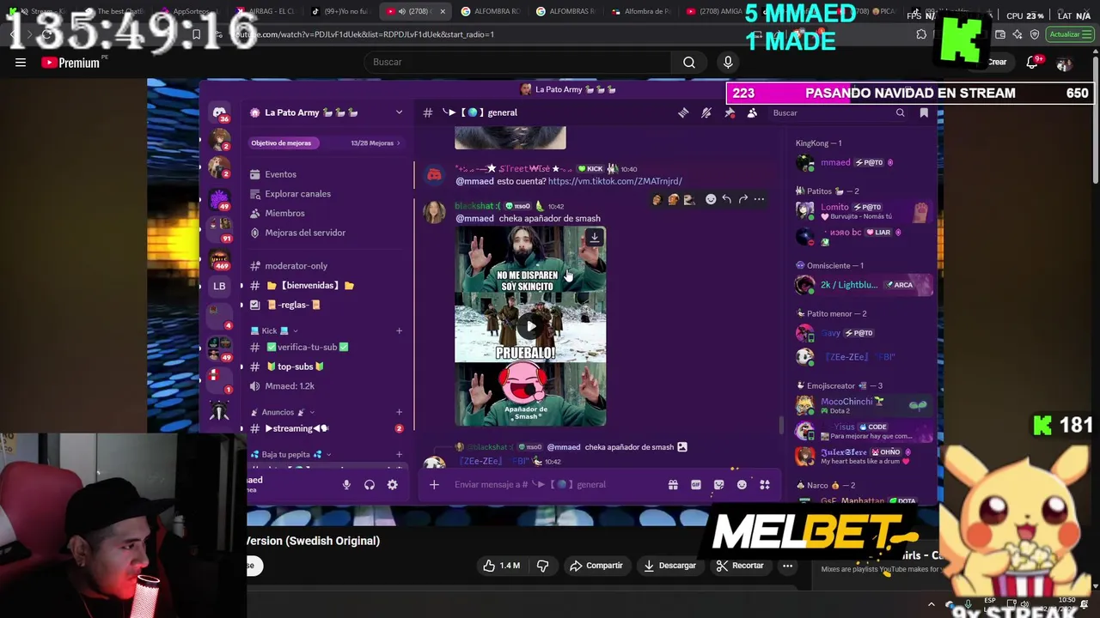This screenshot has width=1100, height=618.
Task: Select the LB server icon
Action: point(219,286)
